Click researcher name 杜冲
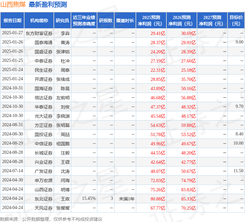This screenshot has width=245, height=222. tap(65, 61)
